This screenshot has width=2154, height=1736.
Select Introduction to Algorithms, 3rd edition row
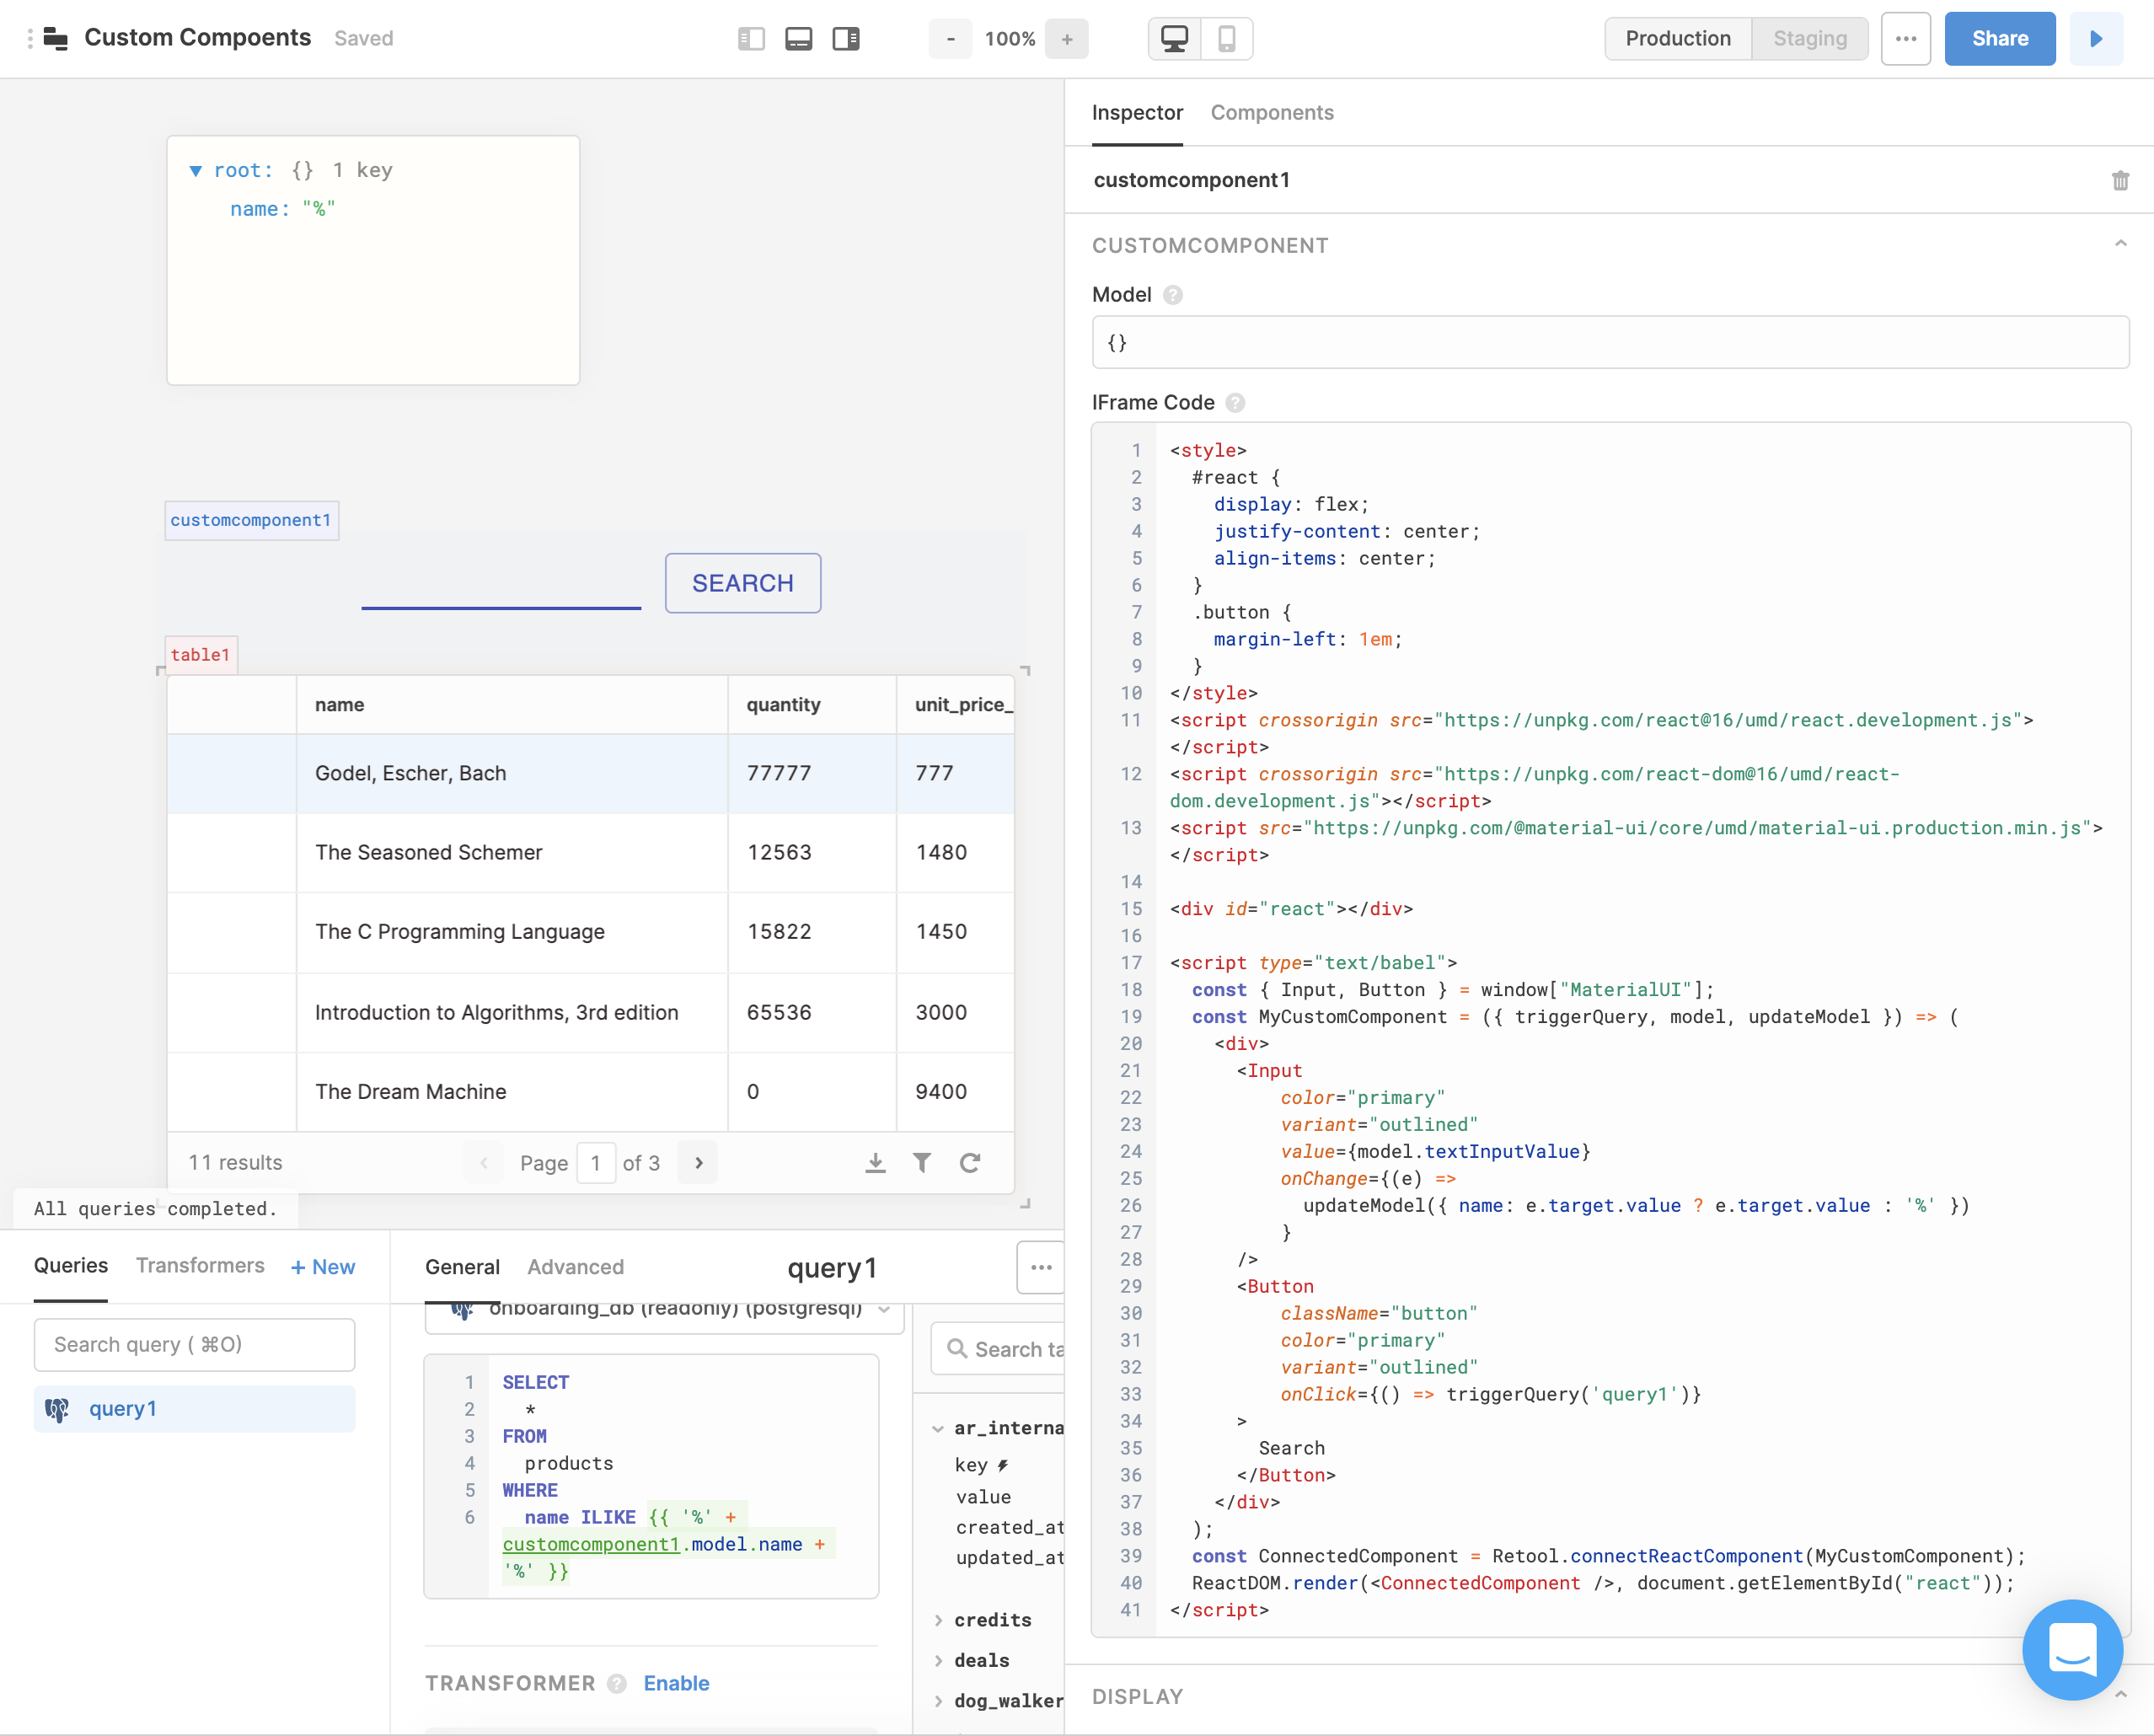pyautogui.click(x=590, y=1012)
